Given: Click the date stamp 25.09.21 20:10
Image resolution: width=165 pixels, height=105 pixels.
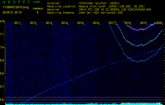Looking at the screenshot, I should coord(12,12).
